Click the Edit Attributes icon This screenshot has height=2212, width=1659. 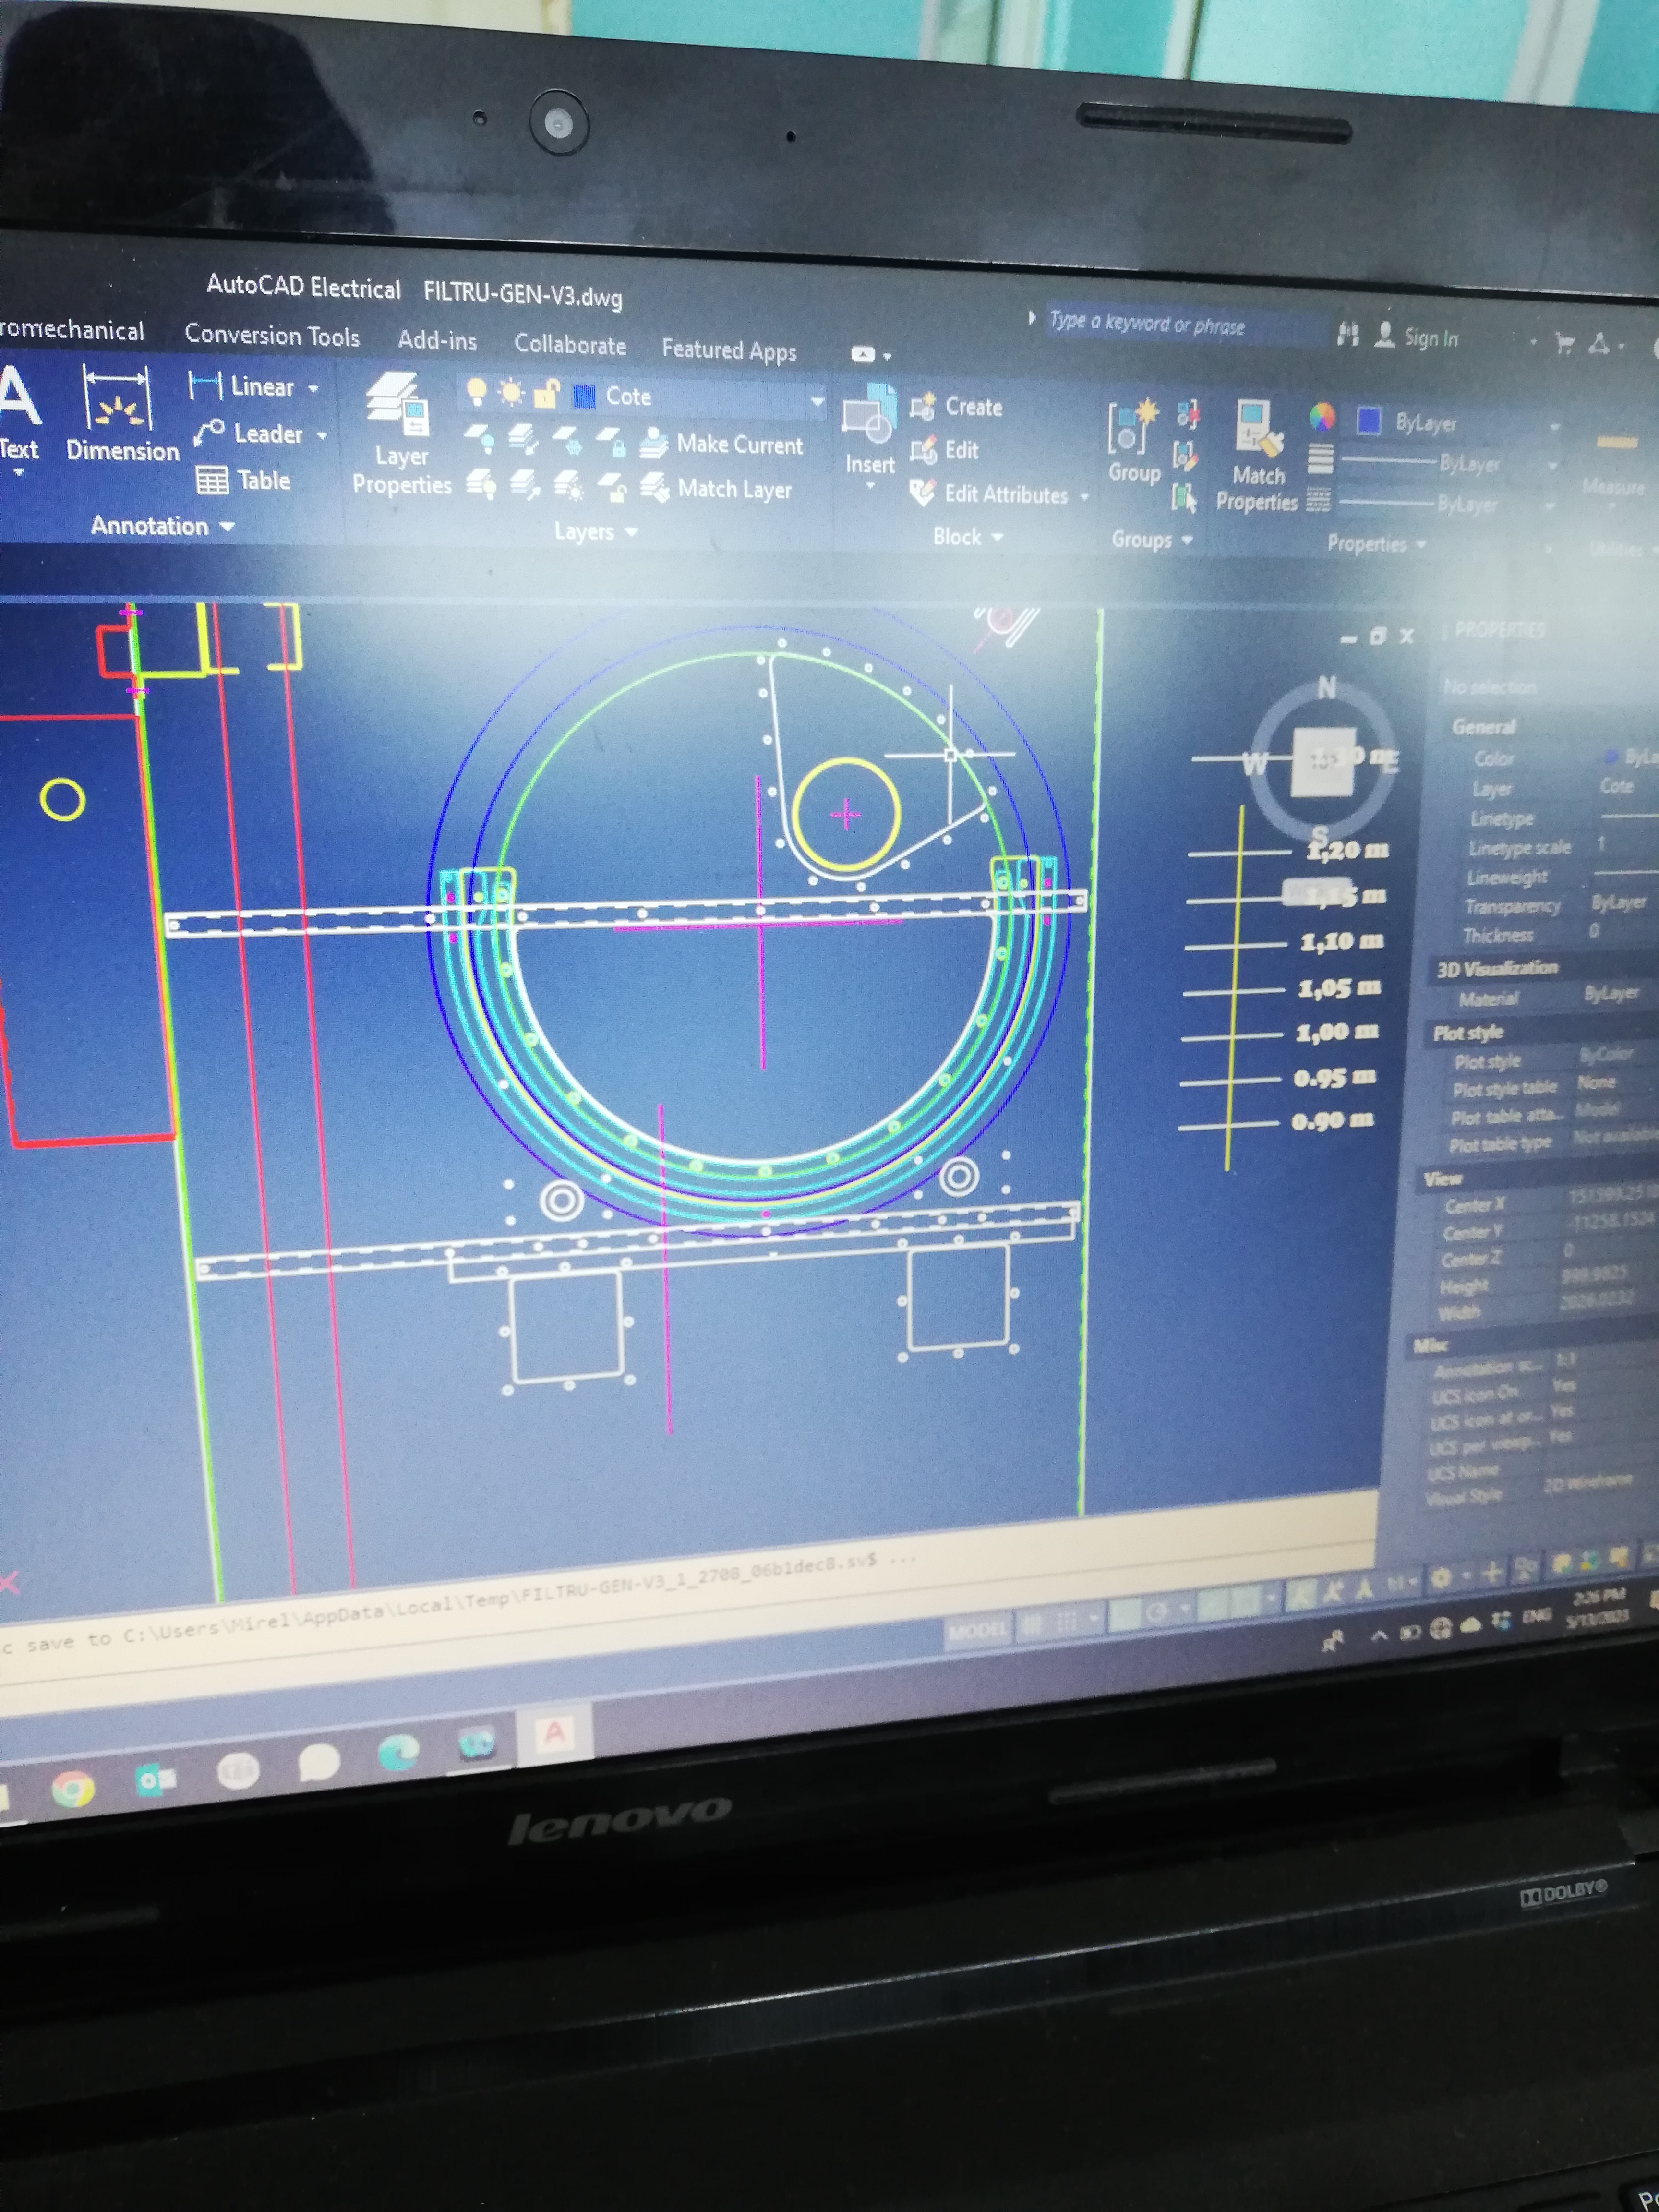click(x=922, y=493)
